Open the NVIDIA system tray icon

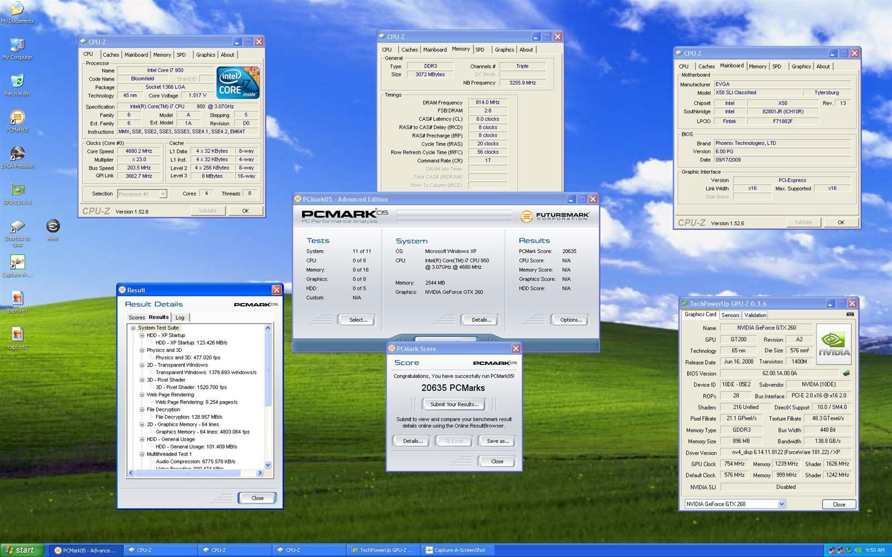click(857, 550)
